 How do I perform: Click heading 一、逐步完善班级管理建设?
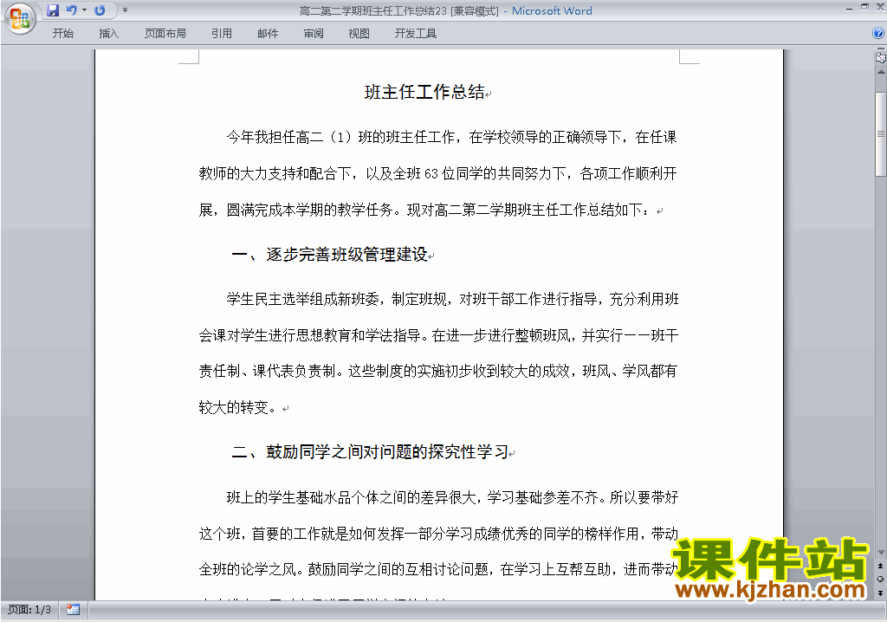329,255
